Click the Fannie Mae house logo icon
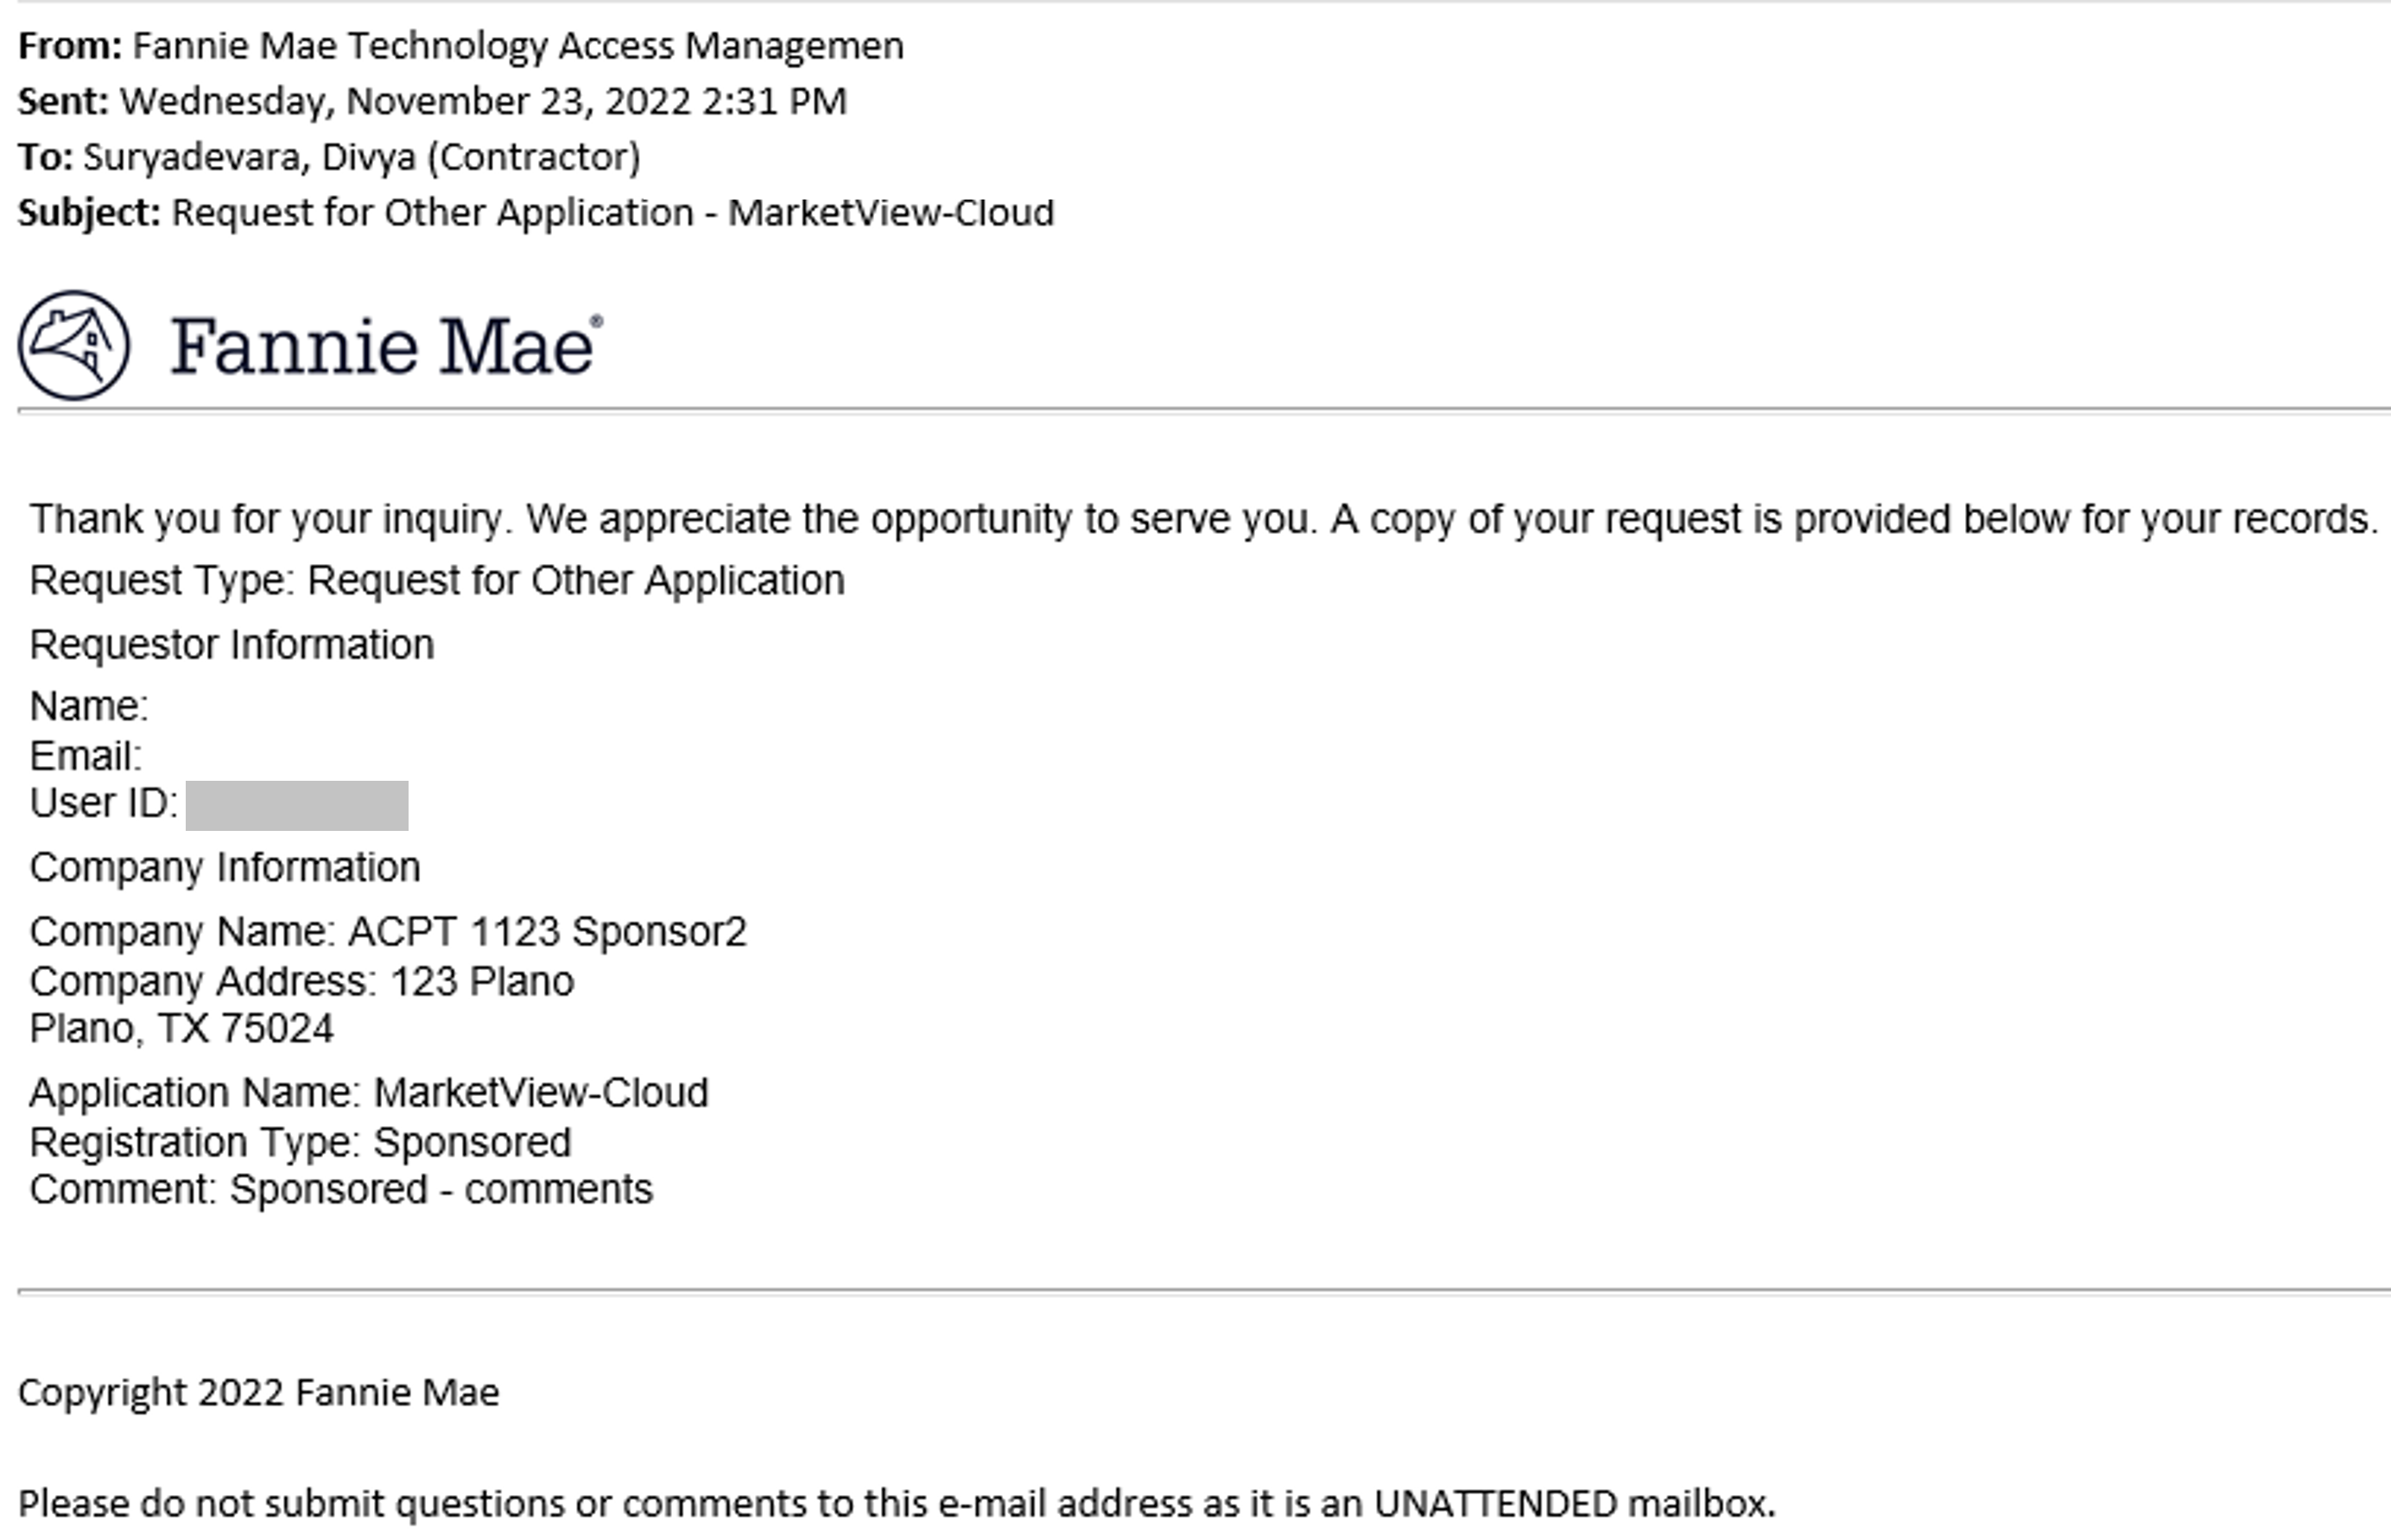This screenshot has height=1540, width=2391. 74,346
